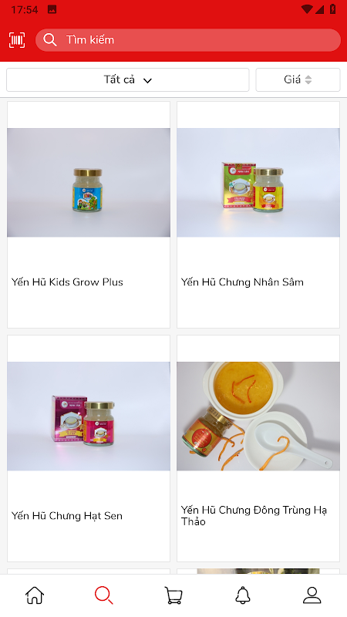Select the Yến Hũ Chưng Nhân Sâm title
347x617 pixels.
(242, 282)
